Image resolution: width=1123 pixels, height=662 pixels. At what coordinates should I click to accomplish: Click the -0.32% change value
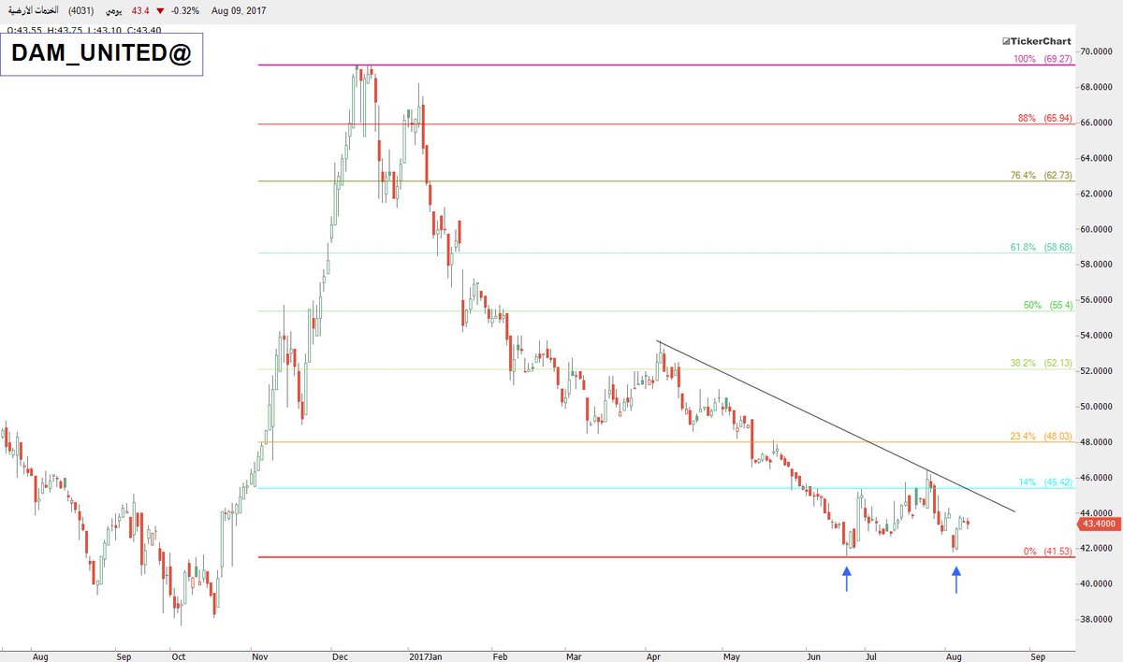tap(185, 9)
